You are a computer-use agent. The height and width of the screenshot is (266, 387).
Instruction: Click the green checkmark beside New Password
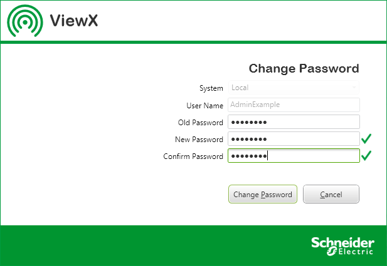(366, 138)
